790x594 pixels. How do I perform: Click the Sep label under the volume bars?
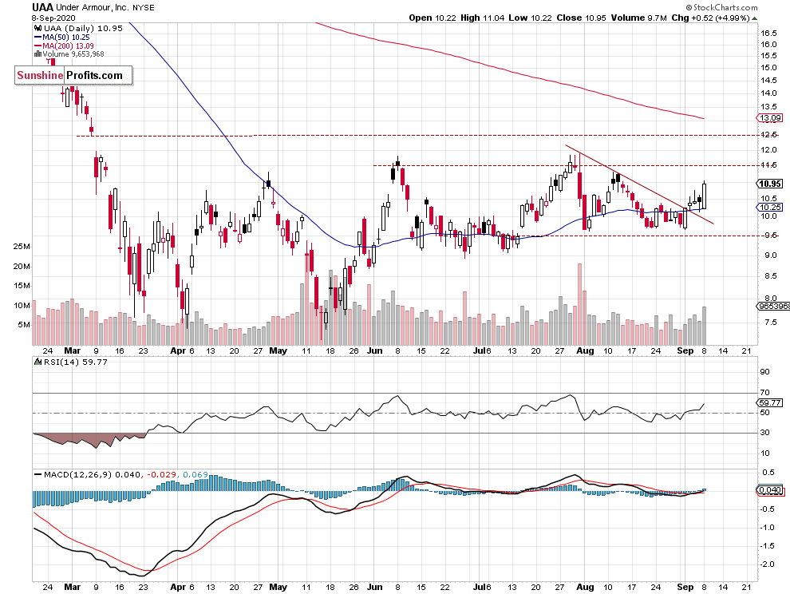click(685, 350)
